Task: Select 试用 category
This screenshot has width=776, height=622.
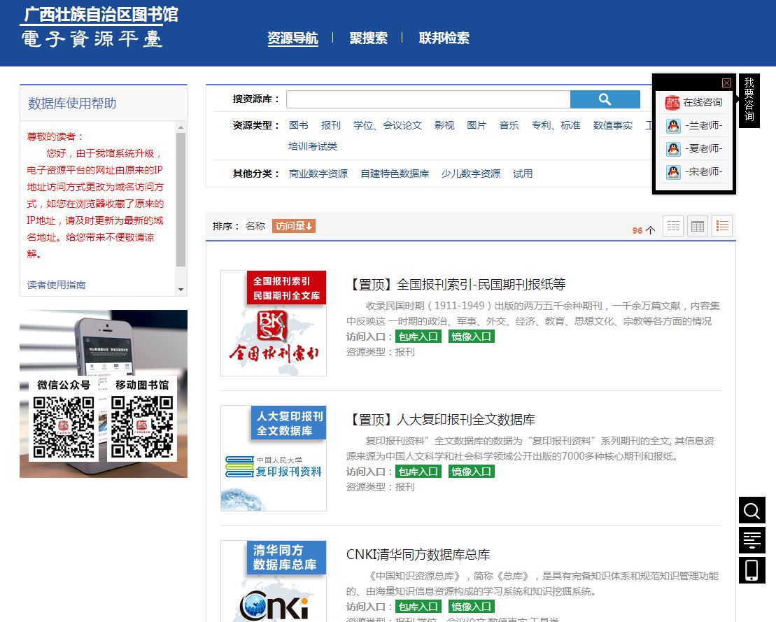Action: tap(523, 174)
